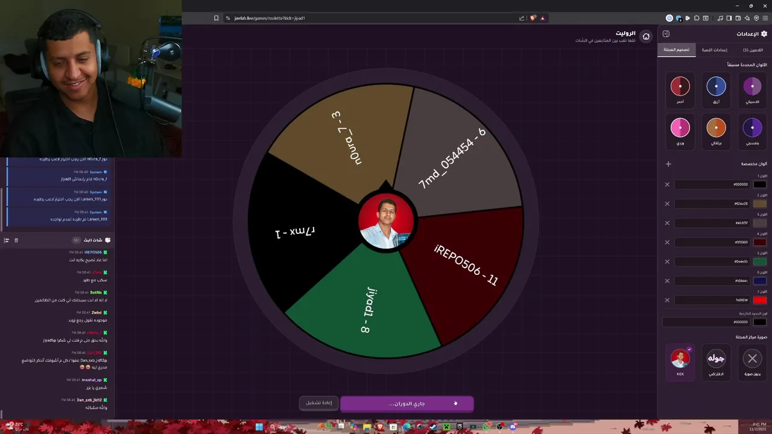Image resolution: width=772 pixels, height=434 pixels.
Task: Open color swatch for color 3 gray
Action: [x=759, y=223]
